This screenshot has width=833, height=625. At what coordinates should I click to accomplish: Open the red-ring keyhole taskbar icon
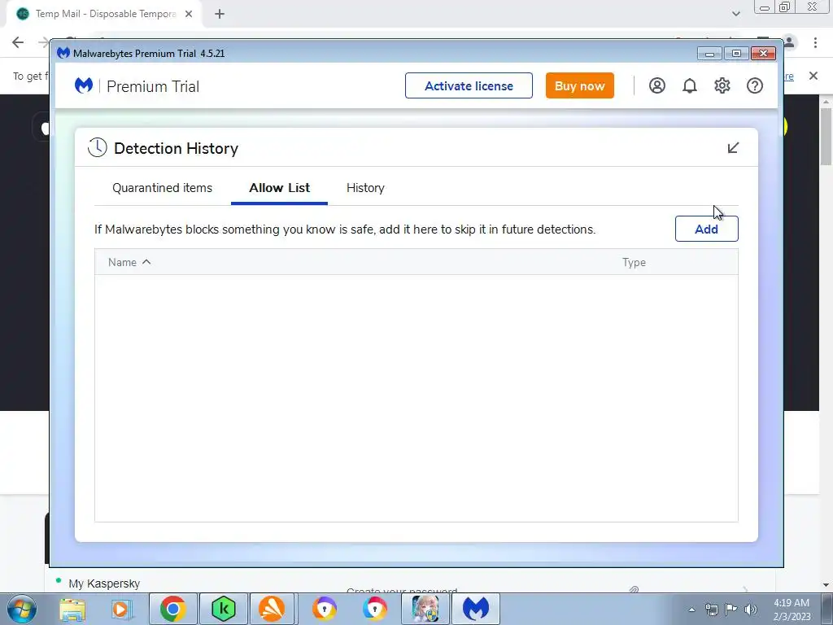click(x=374, y=609)
